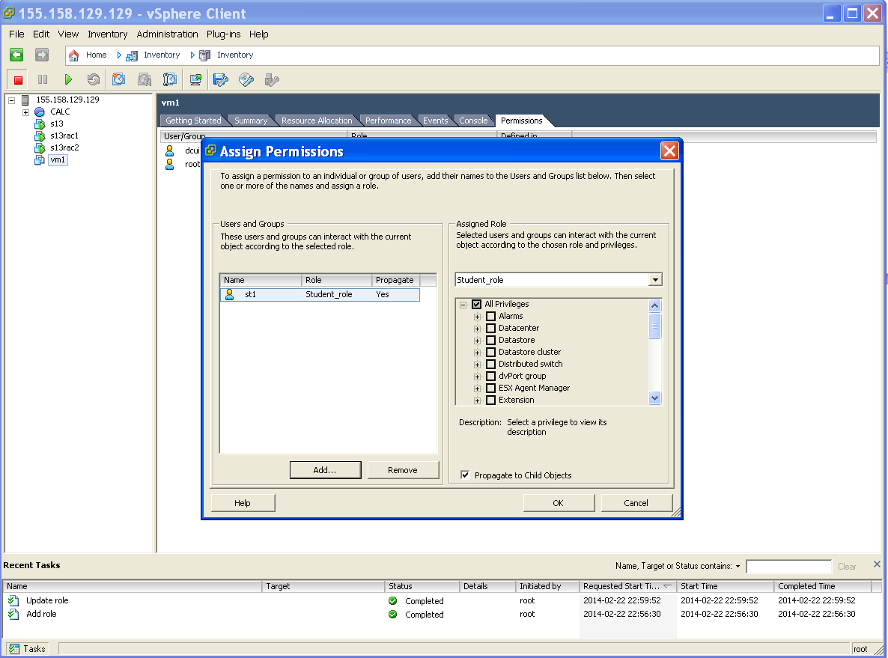Expand the Alarms privilege node
Image resolution: width=888 pixels, height=658 pixels.
pyautogui.click(x=478, y=317)
